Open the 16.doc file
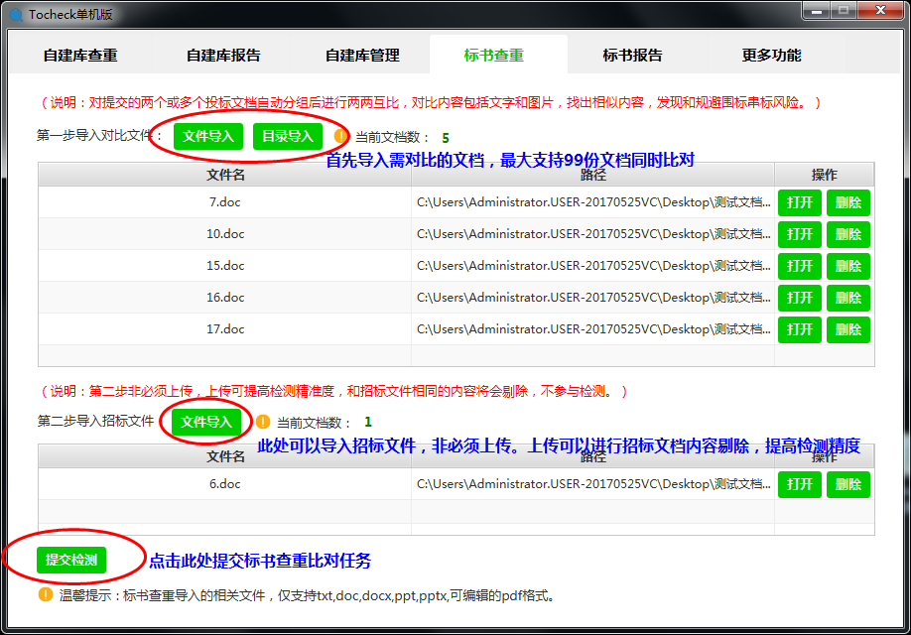This screenshot has width=911, height=635. point(800,298)
